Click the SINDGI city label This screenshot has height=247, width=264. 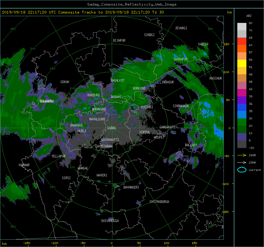pyautogui.click(x=149, y=35)
